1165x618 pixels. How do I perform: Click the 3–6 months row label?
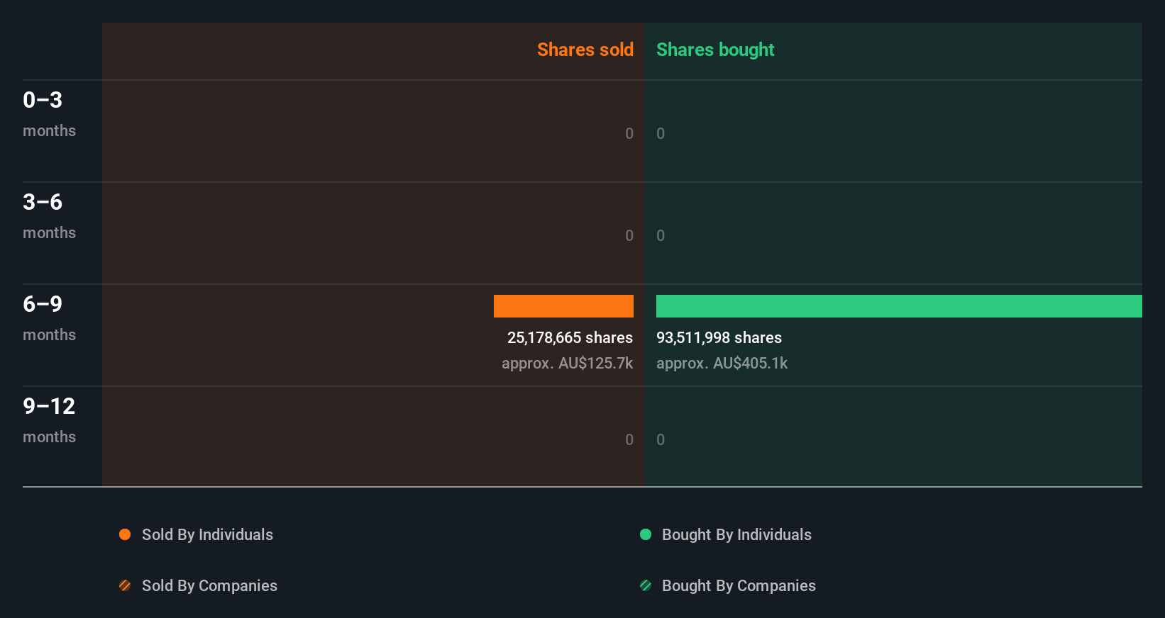point(49,215)
